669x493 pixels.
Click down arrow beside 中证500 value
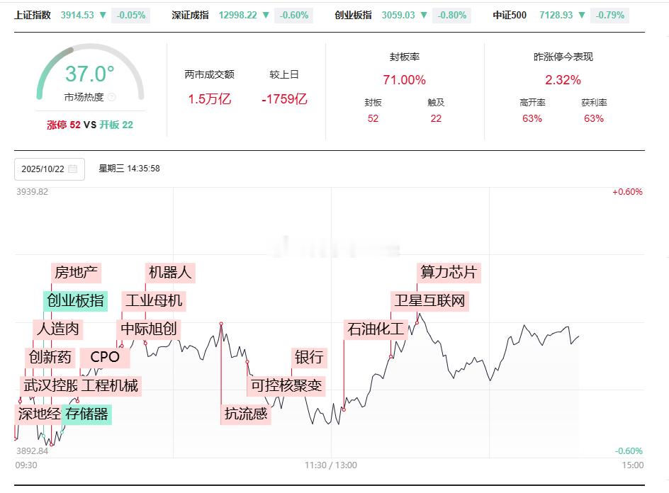[582, 15]
